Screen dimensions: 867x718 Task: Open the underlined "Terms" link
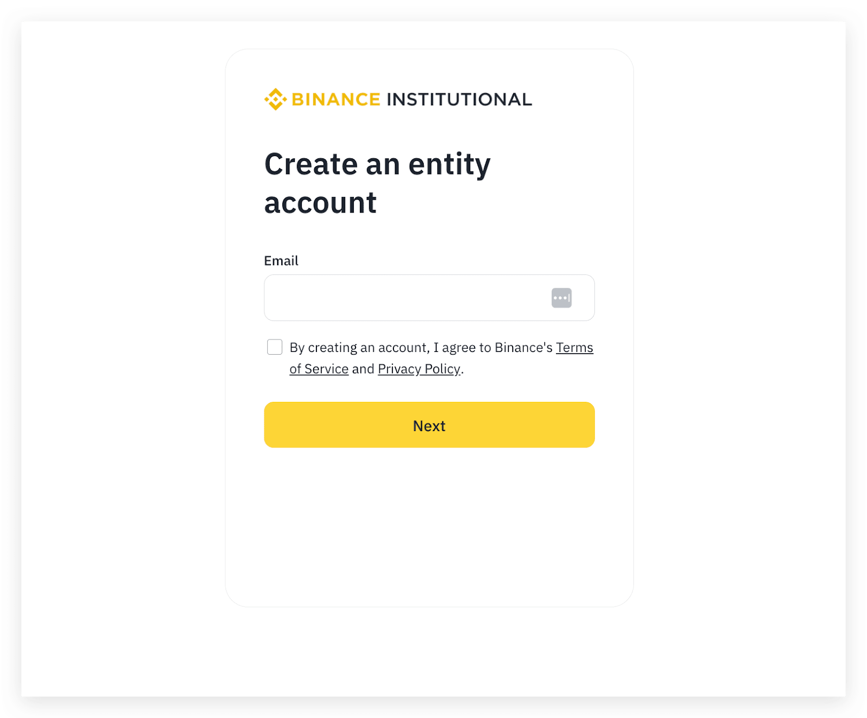click(574, 348)
